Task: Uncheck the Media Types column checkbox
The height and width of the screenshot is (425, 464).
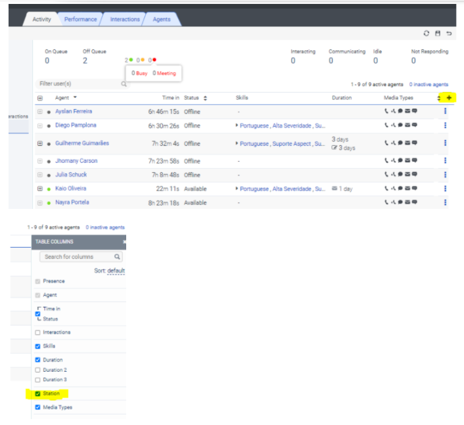Action: [37, 407]
